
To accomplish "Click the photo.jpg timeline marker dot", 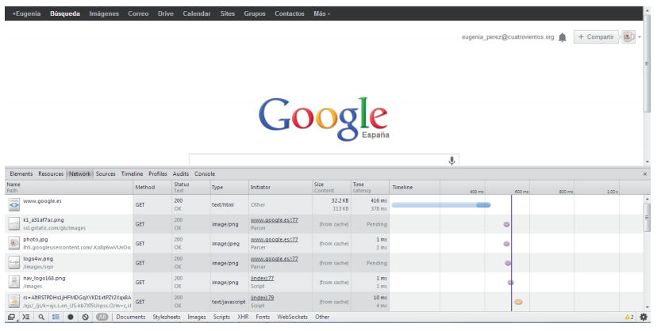I will pos(506,243).
